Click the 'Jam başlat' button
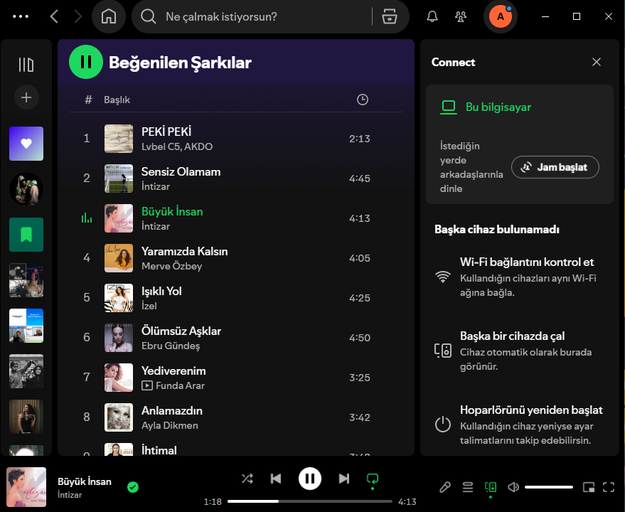This screenshot has height=512, width=625. pyautogui.click(x=555, y=167)
